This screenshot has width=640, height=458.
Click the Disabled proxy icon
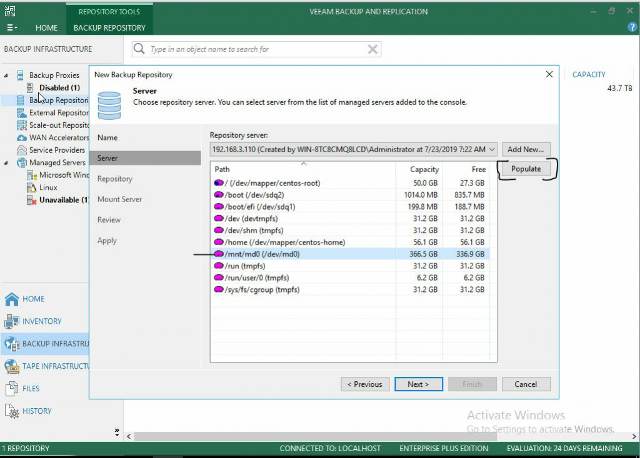(30, 87)
